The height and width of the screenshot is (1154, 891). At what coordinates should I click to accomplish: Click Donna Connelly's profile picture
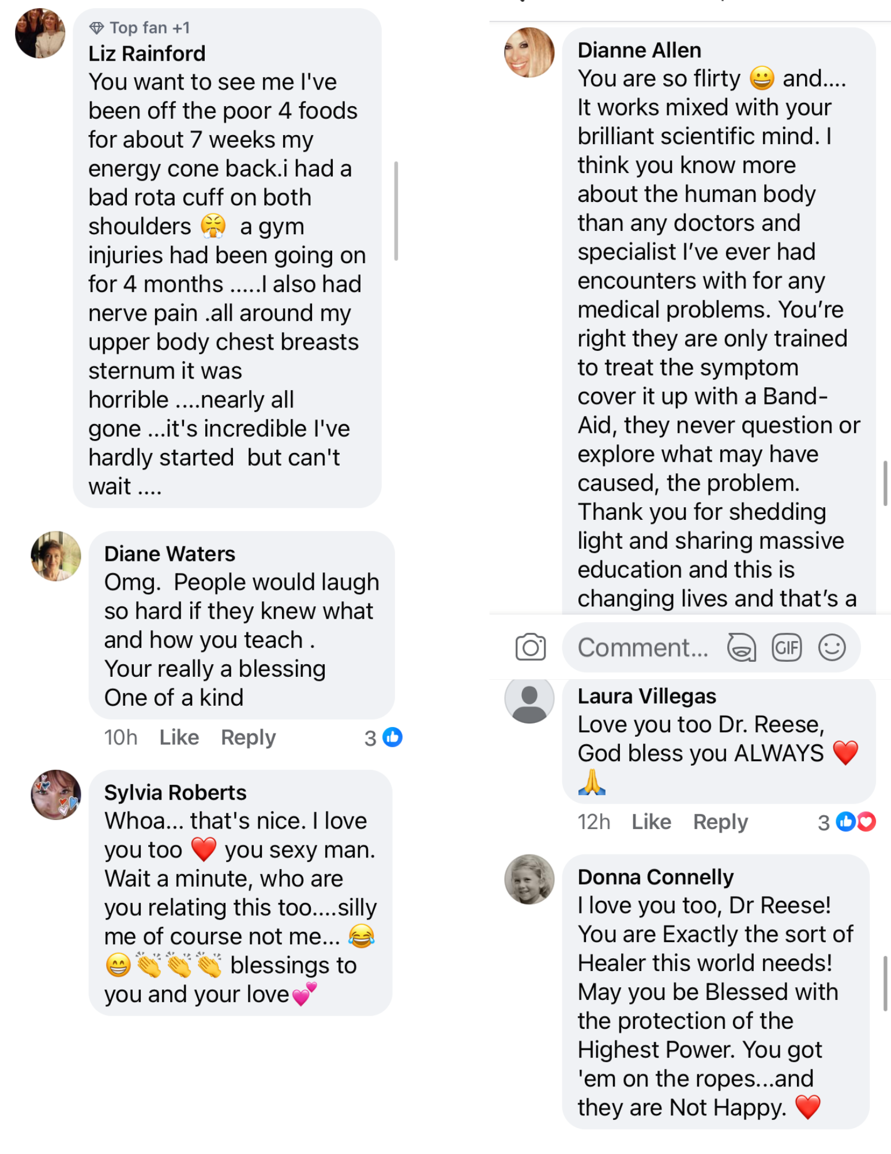point(529,879)
